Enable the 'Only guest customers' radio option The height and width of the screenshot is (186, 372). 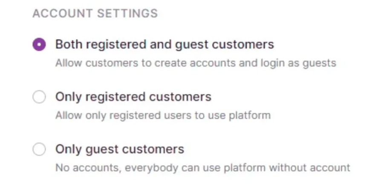39,149
